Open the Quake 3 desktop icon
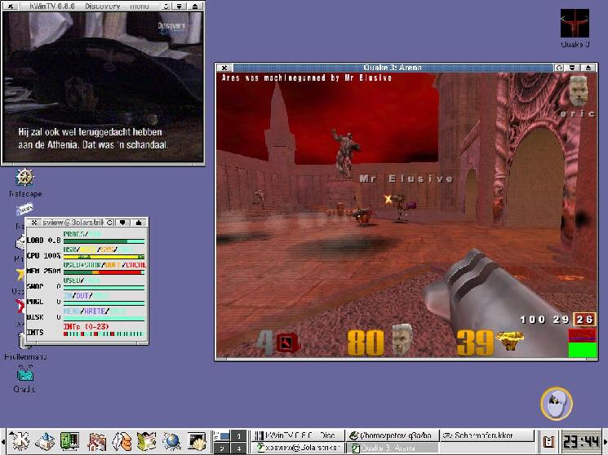The height and width of the screenshot is (455, 608). (575, 24)
